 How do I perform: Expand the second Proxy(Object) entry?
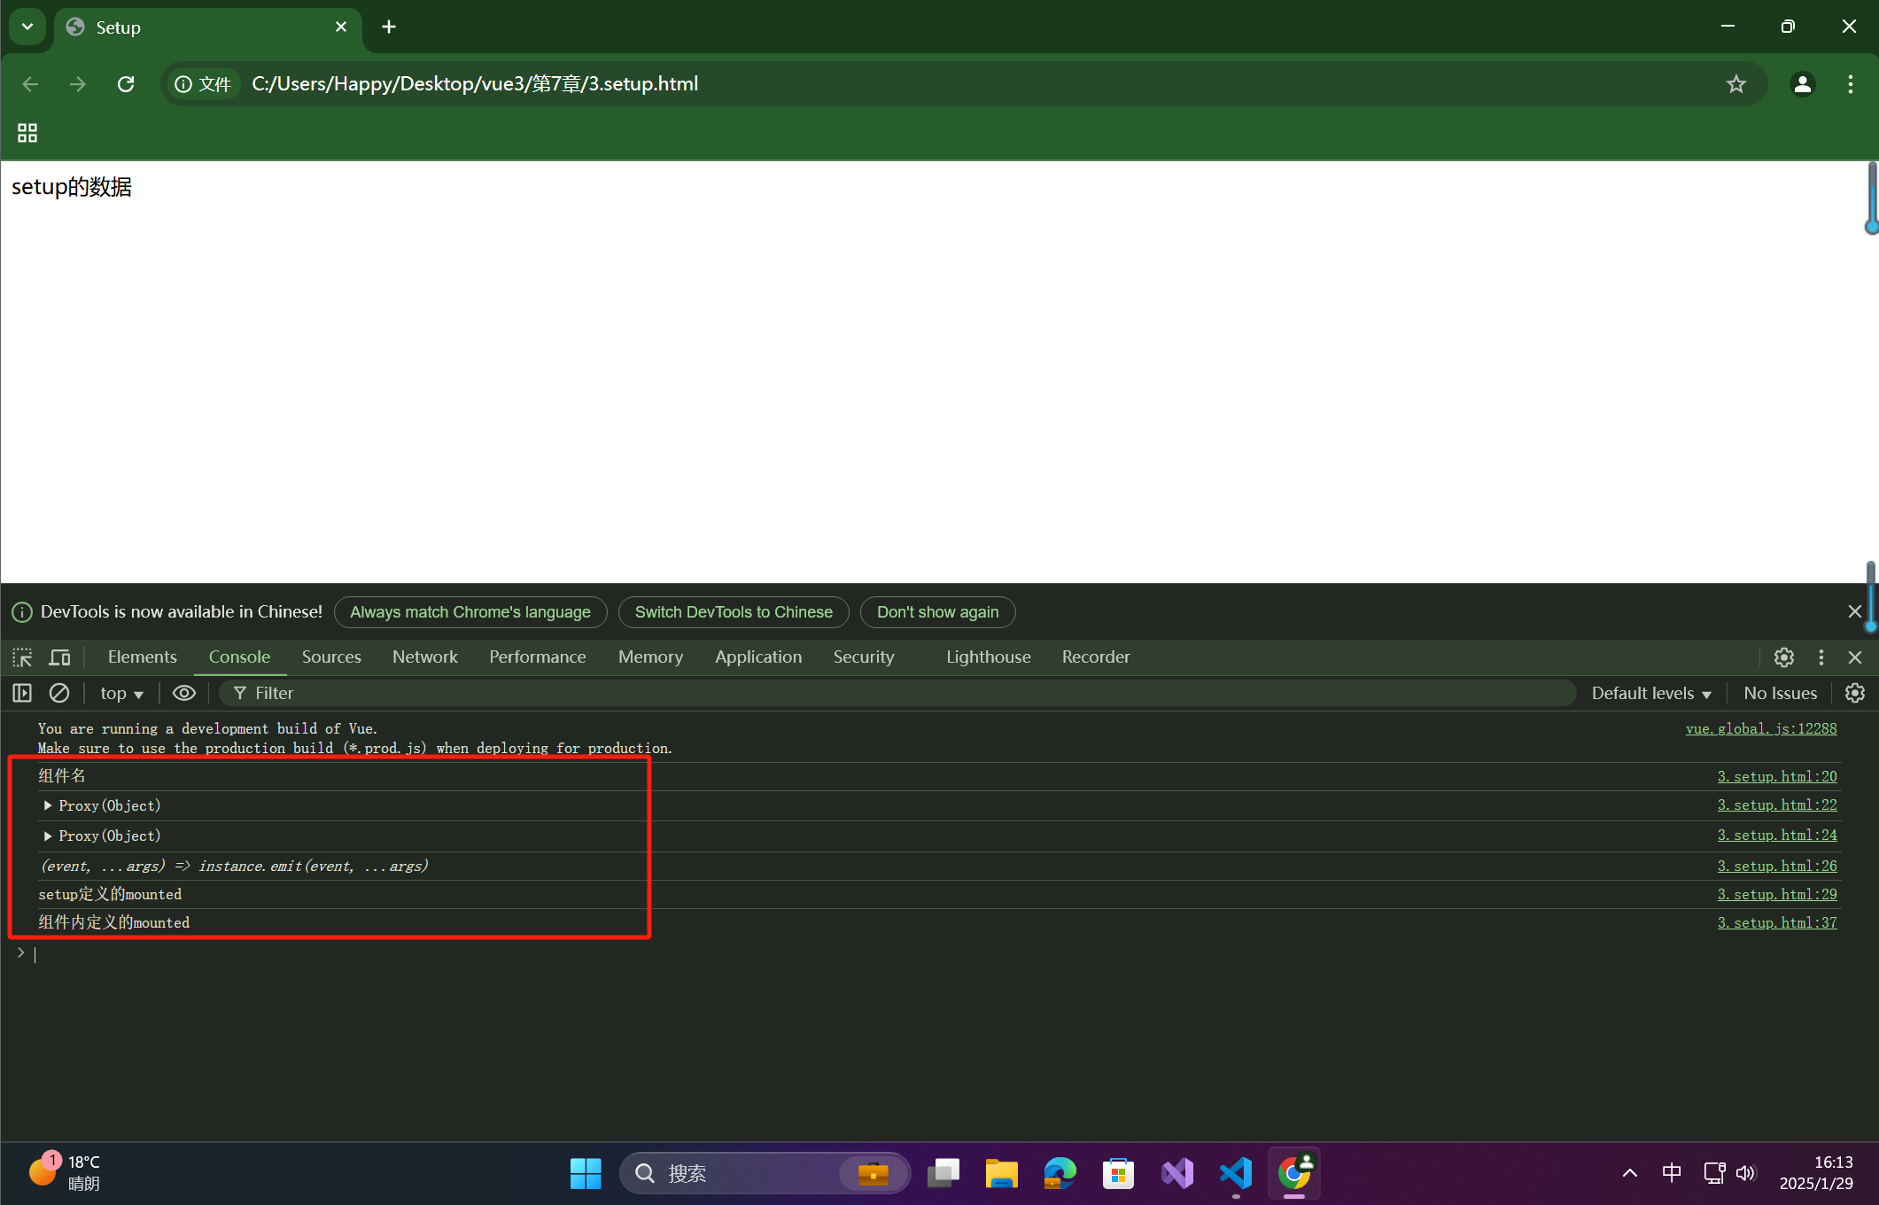pos(48,836)
